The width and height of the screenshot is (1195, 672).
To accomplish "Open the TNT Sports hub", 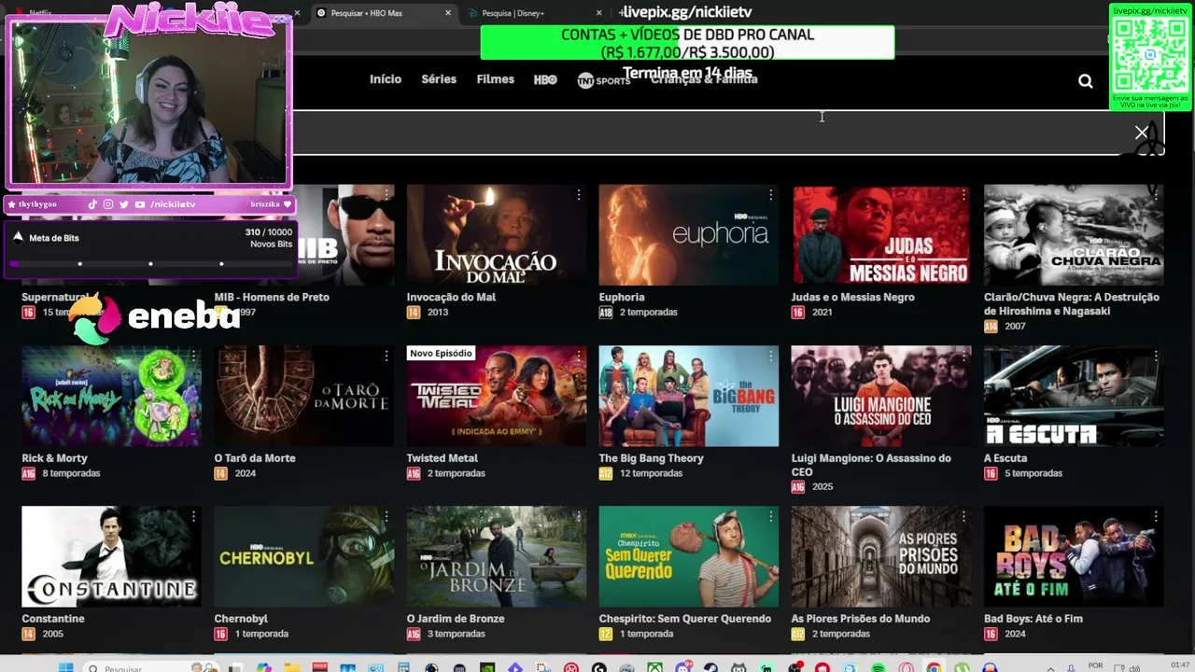I will pos(603,80).
